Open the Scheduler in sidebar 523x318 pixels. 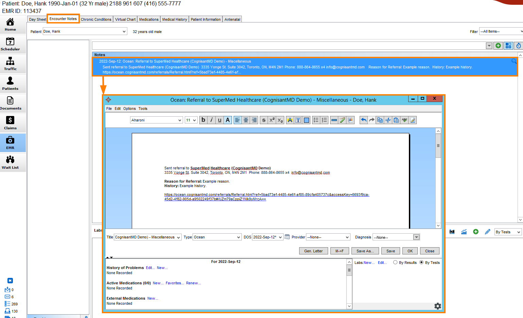[x=10, y=44]
